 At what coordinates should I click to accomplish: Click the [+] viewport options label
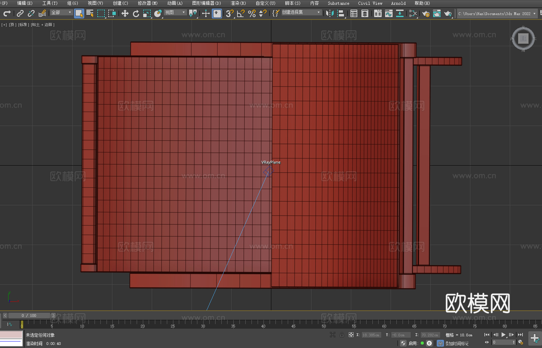click(x=4, y=25)
